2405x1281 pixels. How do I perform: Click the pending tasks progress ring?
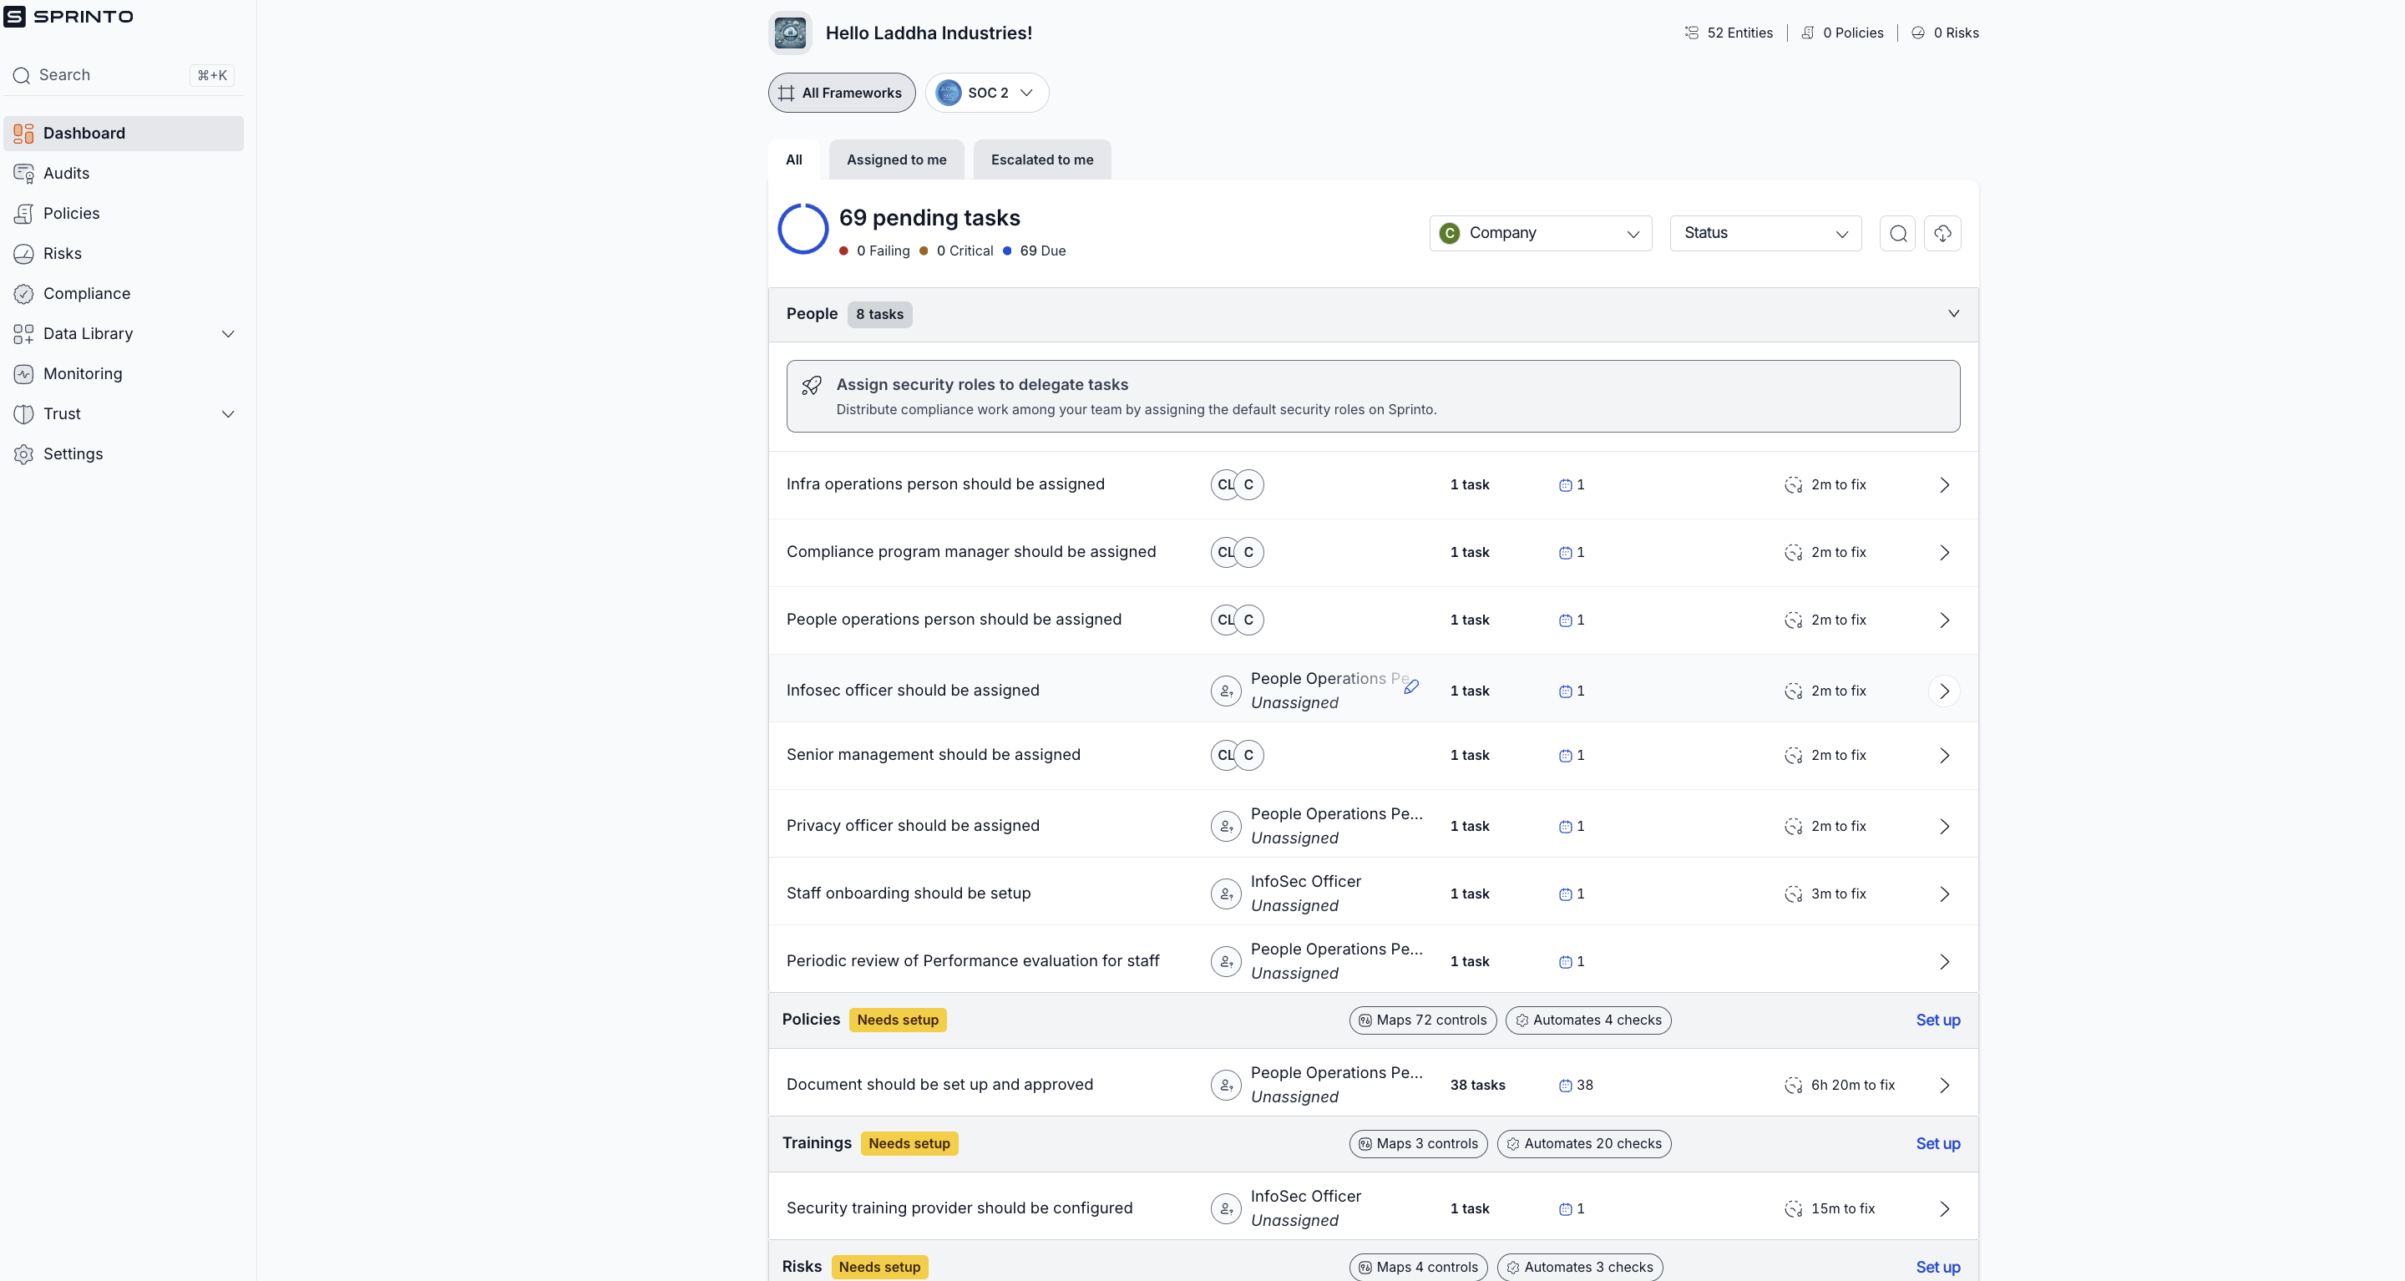[x=803, y=229]
